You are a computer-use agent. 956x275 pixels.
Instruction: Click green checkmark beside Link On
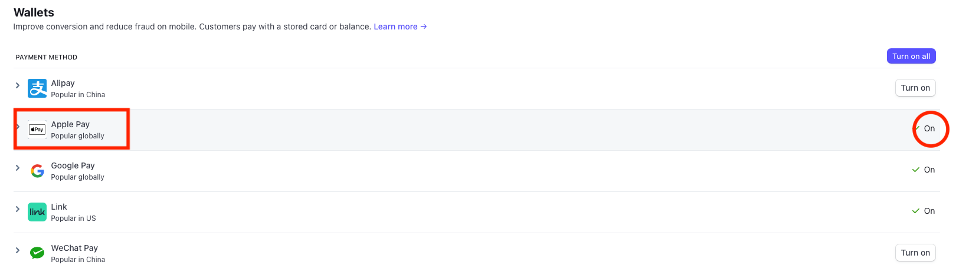pos(916,211)
